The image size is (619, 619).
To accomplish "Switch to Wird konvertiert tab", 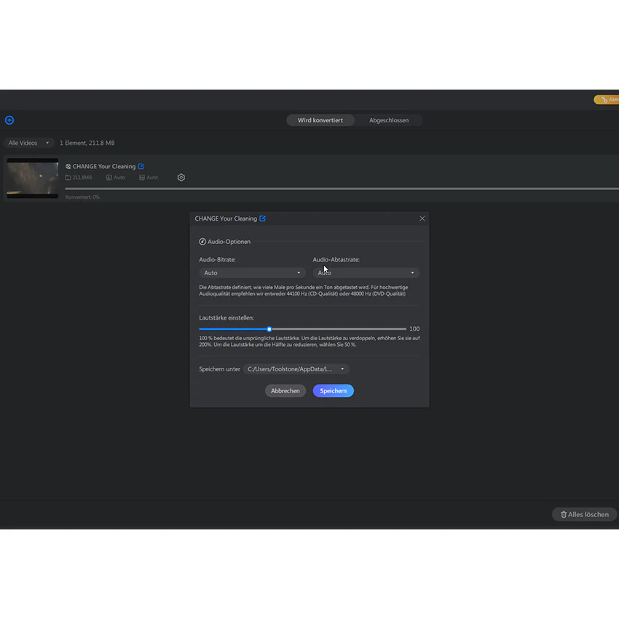I will pyautogui.click(x=320, y=120).
